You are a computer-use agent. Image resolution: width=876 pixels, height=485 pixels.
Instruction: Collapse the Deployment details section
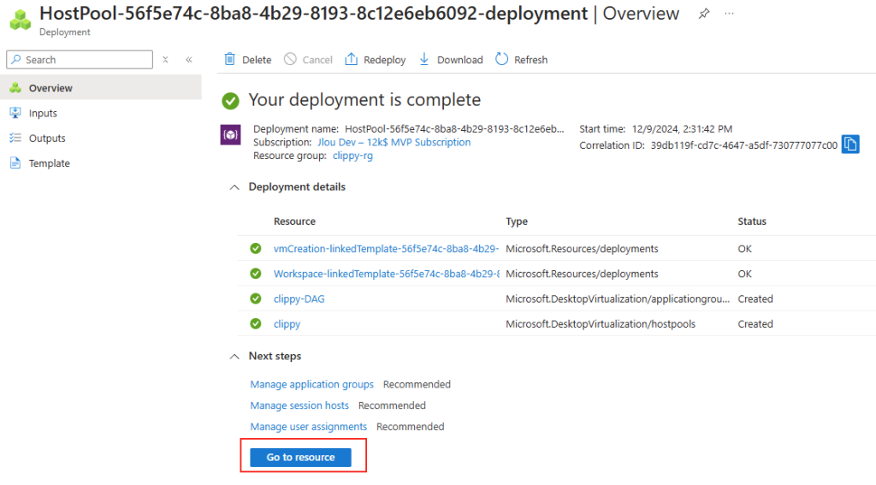coord(234,187)
